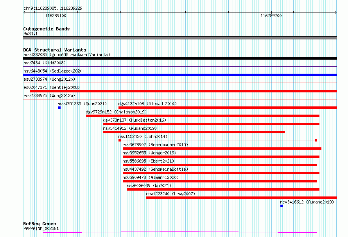Click the black nsv4337085 variant bar
Screen dimensions: 348x237
point(180,58)
